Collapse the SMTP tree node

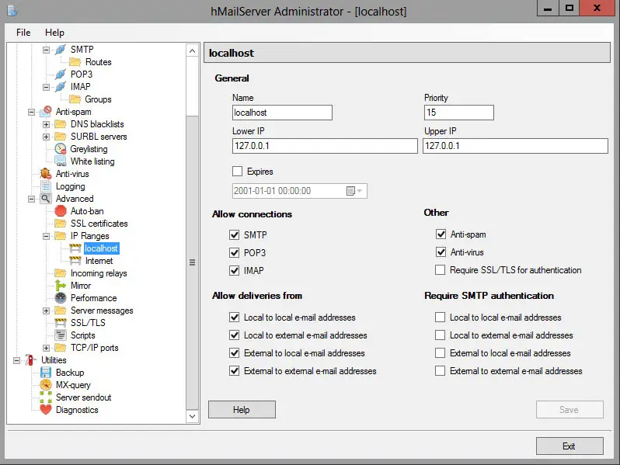click(x=47, y=50)
